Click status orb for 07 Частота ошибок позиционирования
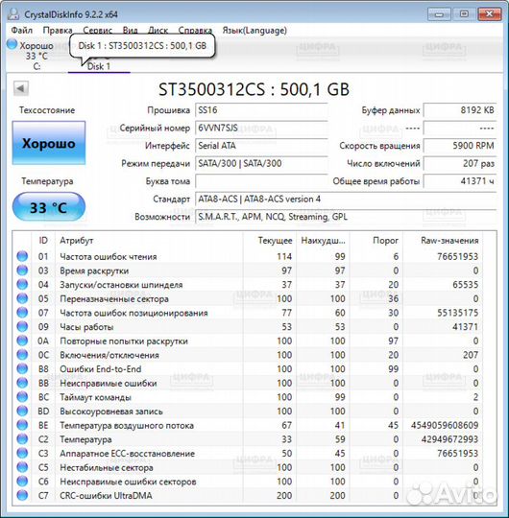Screen dimensions: 509x518 [x=22, y=313]
